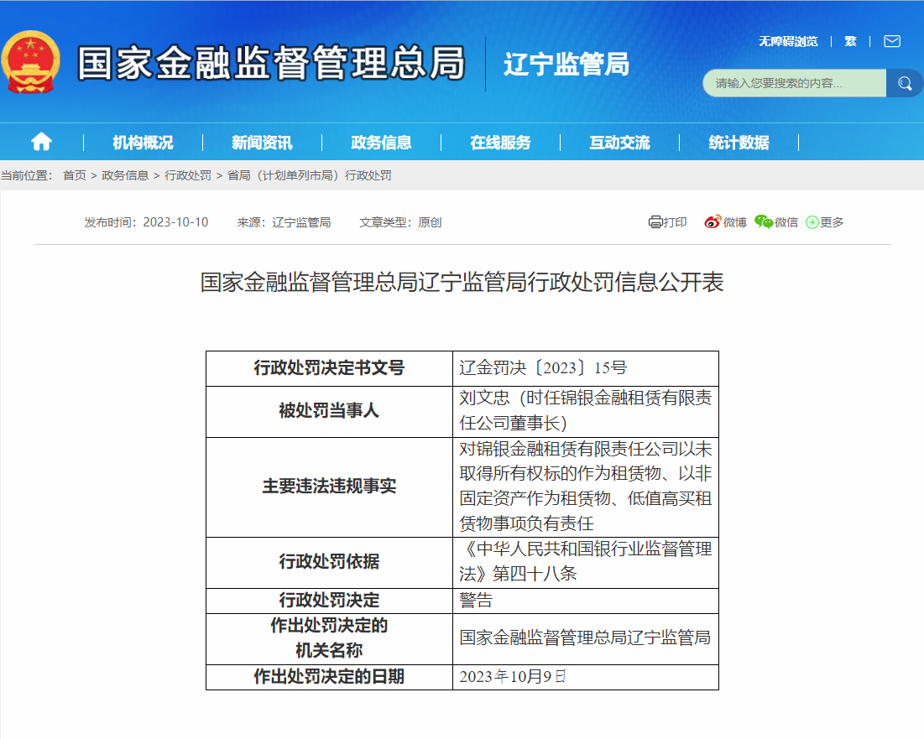Image resolution: width=924 pixels, height=739 pixels.
Task: Open the 政务信息 navigation menu
Action: 381,143
